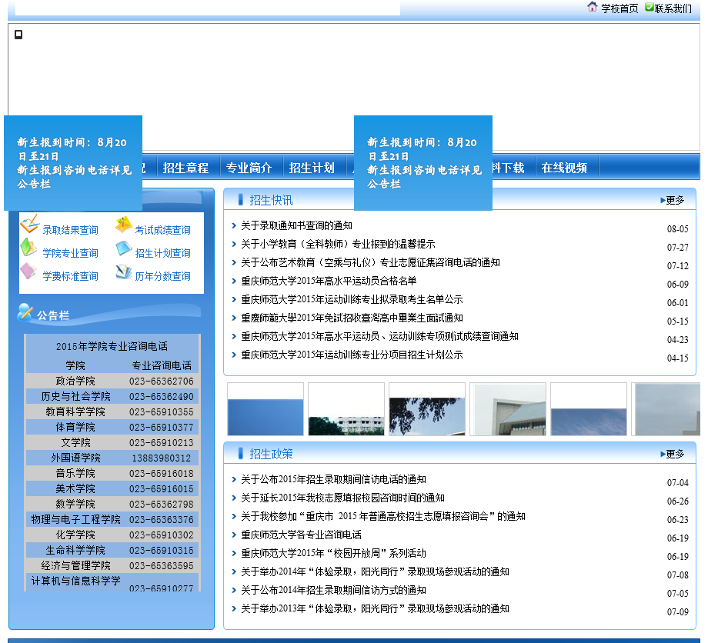Open 2013年“体验录取，阳光同行” notice
Image resolution: width=708 pixels, height=643 pixels.
coord(375,608)
